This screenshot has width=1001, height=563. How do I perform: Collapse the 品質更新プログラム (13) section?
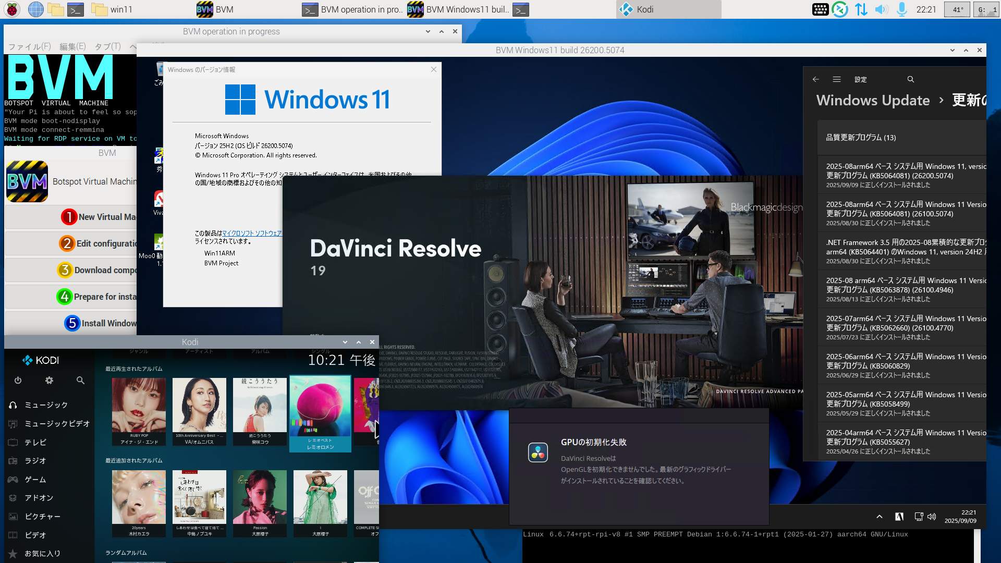[x=901, y=138]
